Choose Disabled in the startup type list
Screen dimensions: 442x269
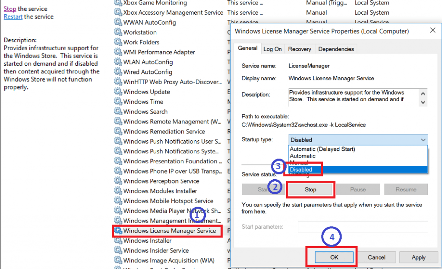(358, 169)
